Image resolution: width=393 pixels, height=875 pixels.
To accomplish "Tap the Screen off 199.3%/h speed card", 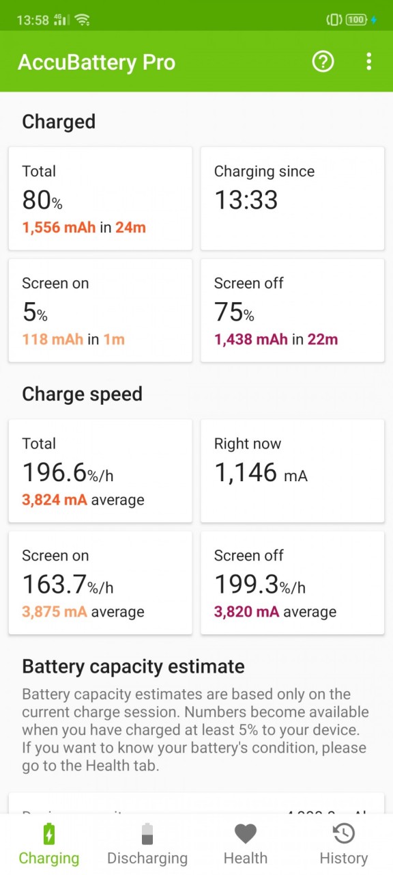I will click(293, 582).
